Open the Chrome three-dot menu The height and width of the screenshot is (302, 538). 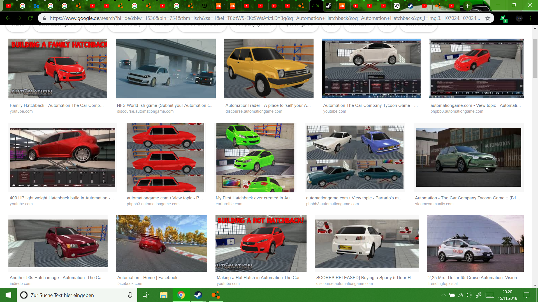[x=530, y=18]
